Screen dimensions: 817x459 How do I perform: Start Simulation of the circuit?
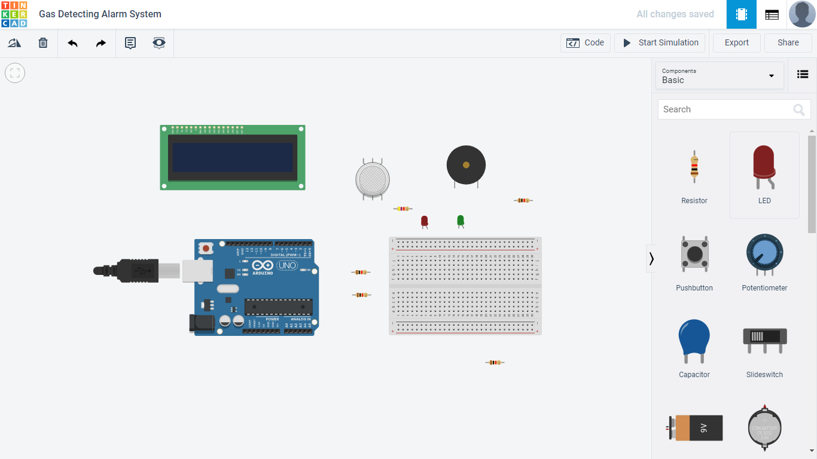pos(659,42)
